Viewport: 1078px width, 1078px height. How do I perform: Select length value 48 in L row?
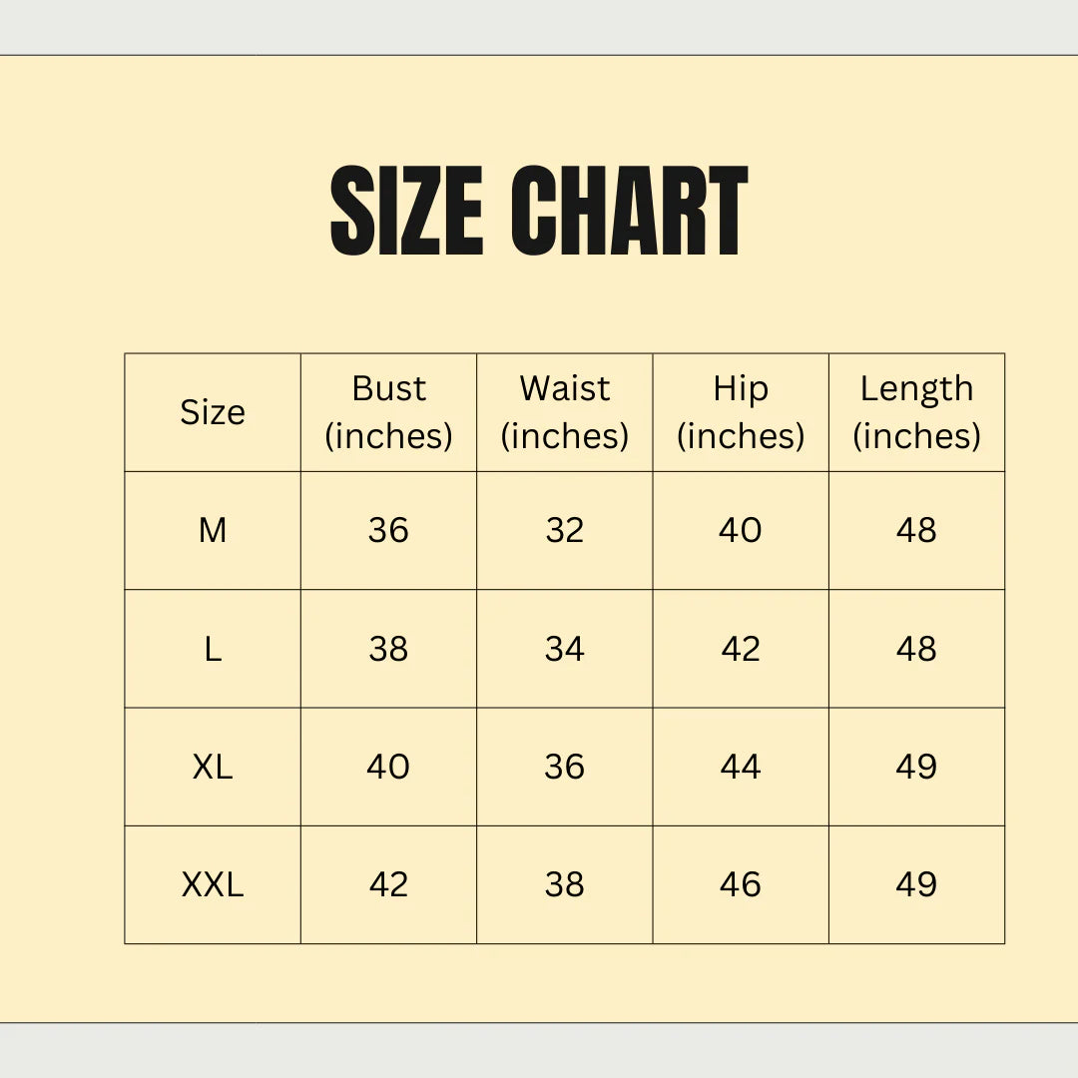click(x=916, y=649)
